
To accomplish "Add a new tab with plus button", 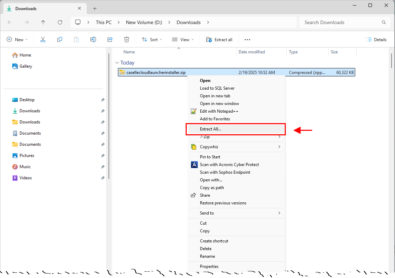I will click(95, 9).
